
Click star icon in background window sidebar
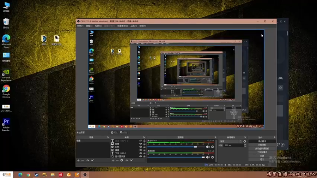click(x=281, y=88)
